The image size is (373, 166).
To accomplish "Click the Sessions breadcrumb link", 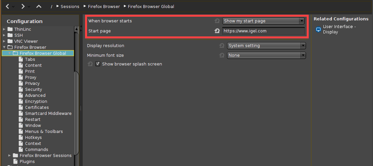I will (70, 6).
